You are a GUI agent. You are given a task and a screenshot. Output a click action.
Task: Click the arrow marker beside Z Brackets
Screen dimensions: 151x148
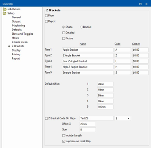(x=9, y=46)
